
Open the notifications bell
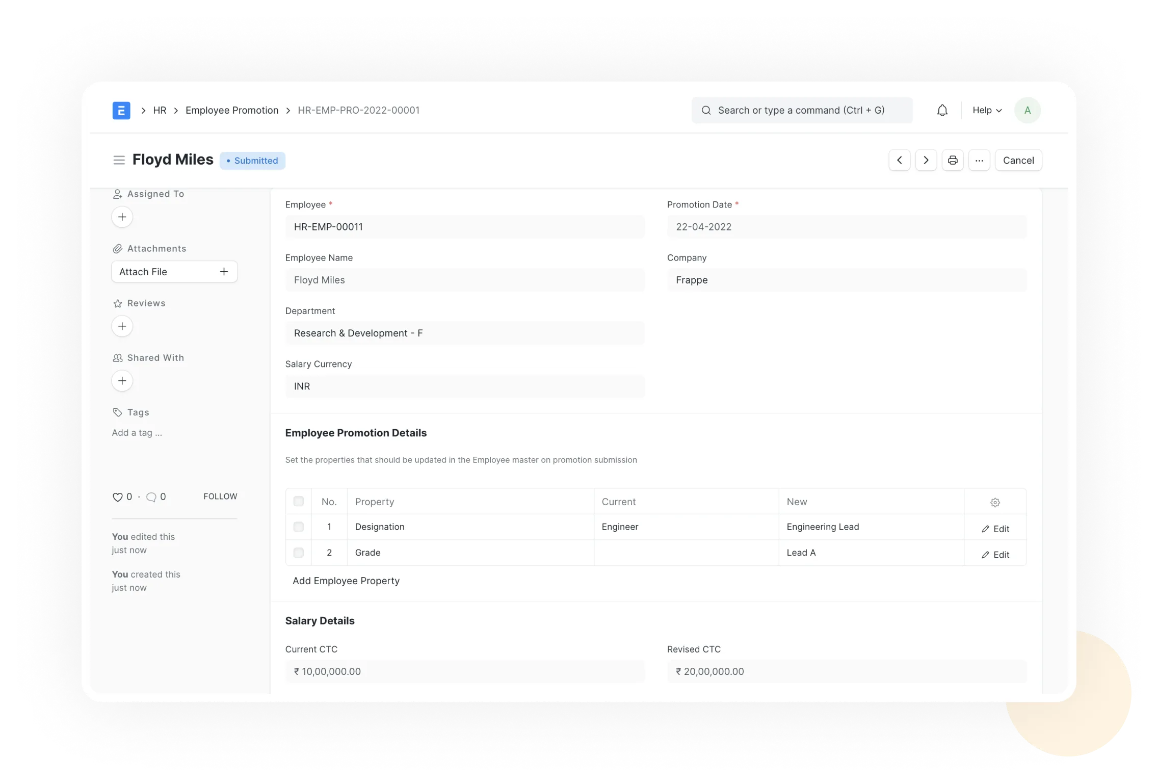(942, 110)
